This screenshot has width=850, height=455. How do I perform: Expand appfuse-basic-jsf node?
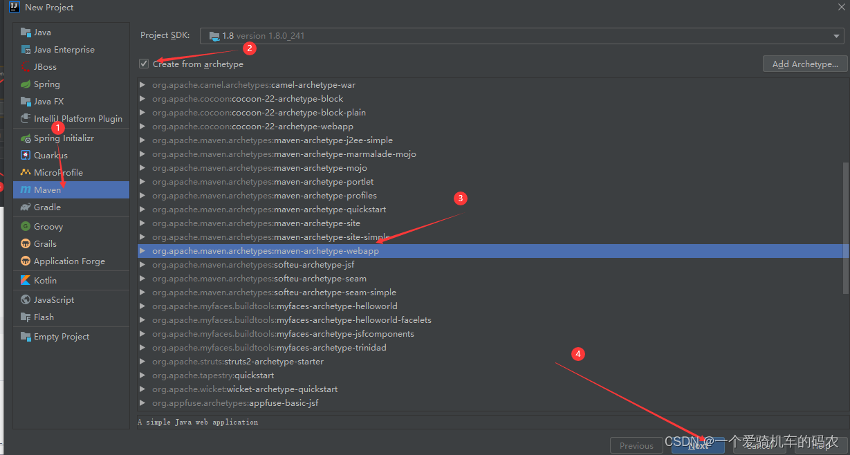[142, 403]
